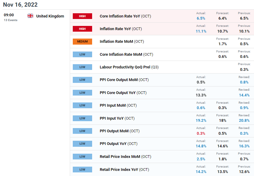The width and height of the screenshot is (254, 176).
Task: Click the LOW badge for PPI Input YoY
Action: click(x=82, y=118)
